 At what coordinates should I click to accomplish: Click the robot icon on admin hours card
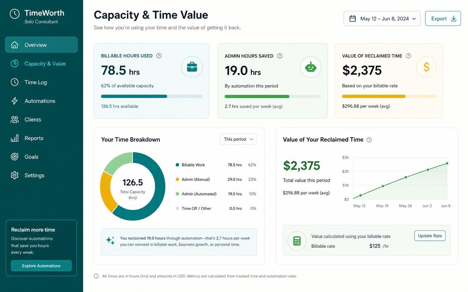[x=311, y=67]
